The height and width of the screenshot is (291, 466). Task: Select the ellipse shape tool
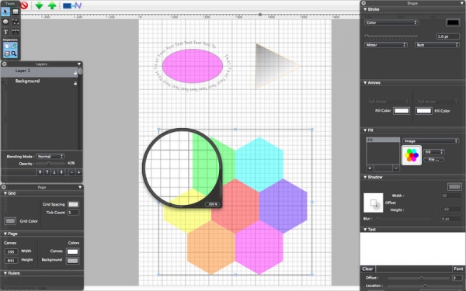[x=5, y=22]
